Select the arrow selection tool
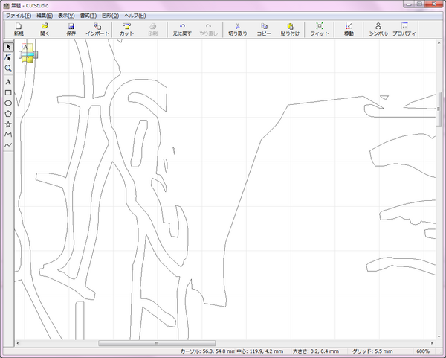Screen dimensions: 446x358 [x=8, y=46]
